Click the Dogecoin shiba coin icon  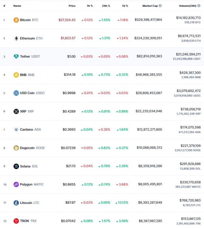tap(16, 148)
